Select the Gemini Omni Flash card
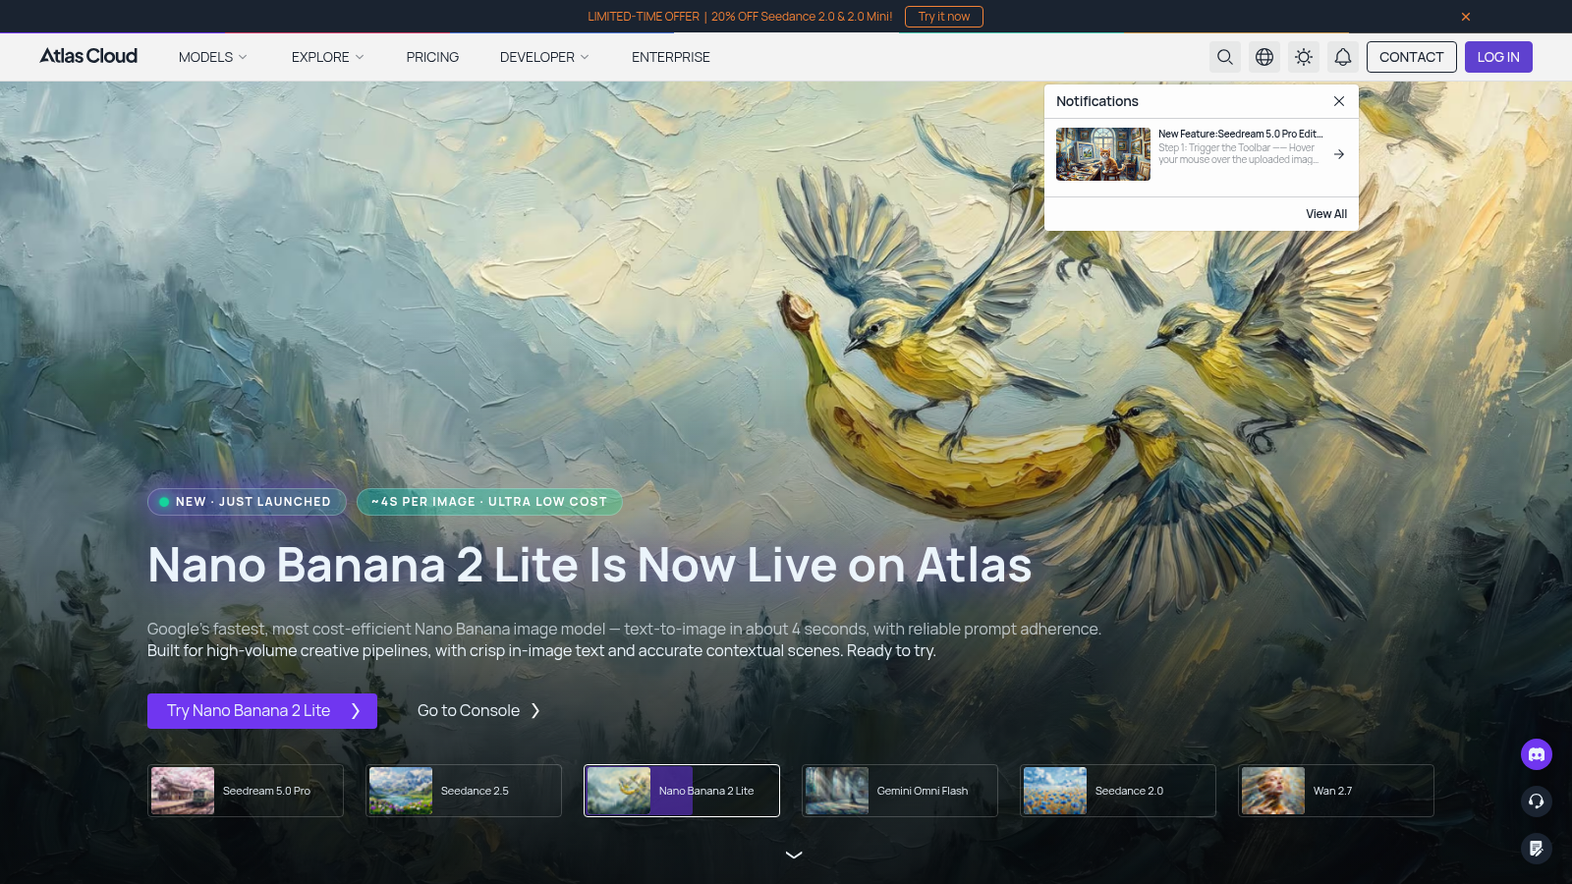The image size is (1572, 884). coord(900,791)
